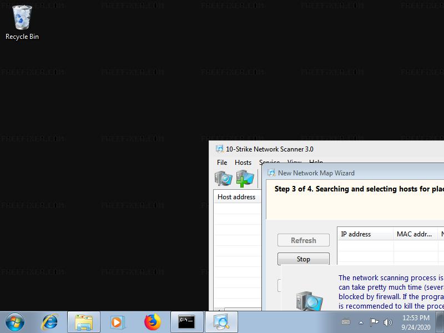Open the Hosts menu
Viewport: 444px width, 333px height.
(x=243, y=163)
